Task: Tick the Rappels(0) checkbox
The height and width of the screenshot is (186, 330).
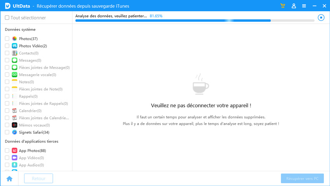Action: [x=7, y=96]
